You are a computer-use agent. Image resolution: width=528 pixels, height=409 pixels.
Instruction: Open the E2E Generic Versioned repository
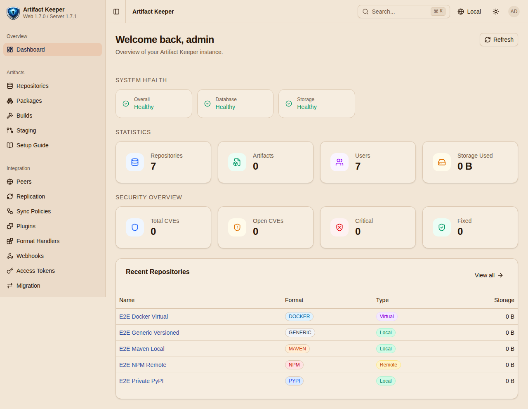pyautogui.click(x=149, y=333)
